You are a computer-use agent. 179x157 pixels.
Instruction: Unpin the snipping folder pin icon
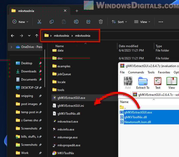pos(40,96)
